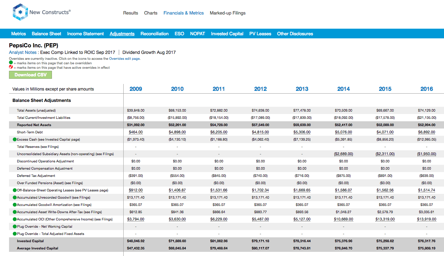
Task: Click the Reported Net Assets row label
Action: pos(34,125)
